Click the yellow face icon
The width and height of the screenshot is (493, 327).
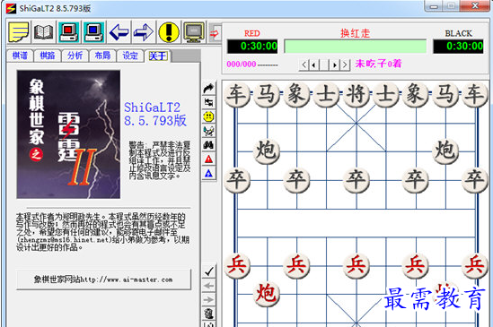tap(208, 116)
